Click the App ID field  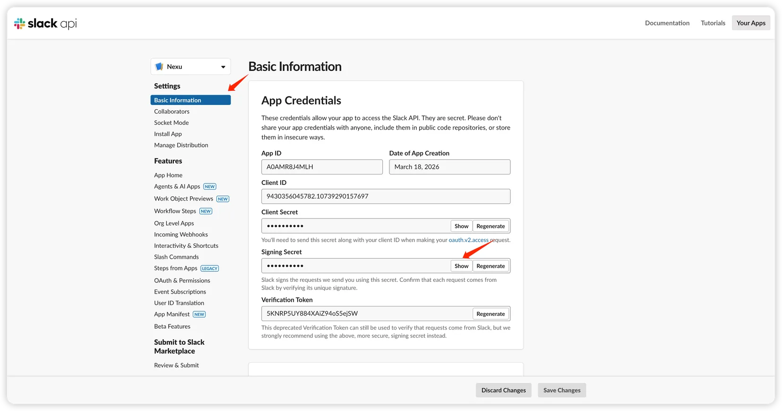(322, 167)
